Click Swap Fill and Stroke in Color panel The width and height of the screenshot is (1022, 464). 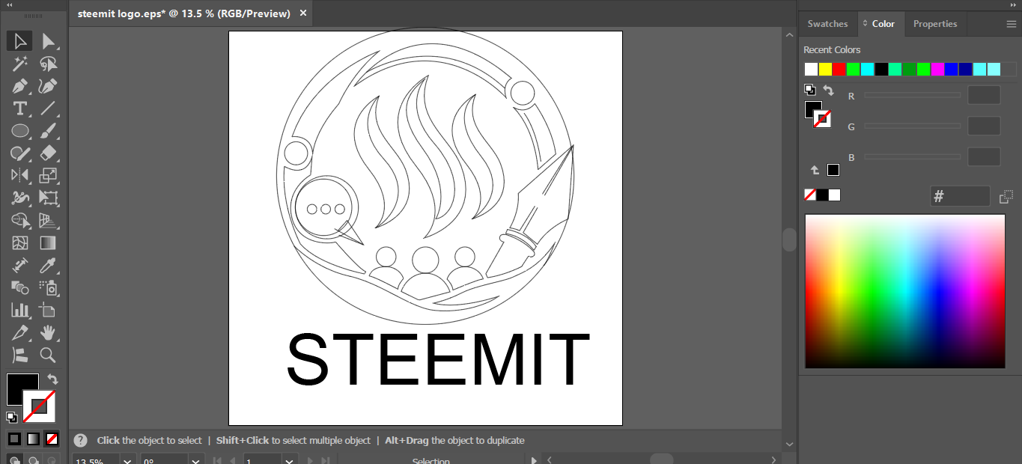[x=828, y=91]
